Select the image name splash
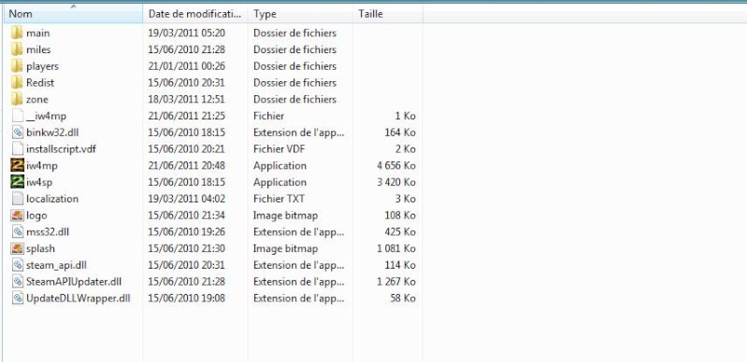 [40, 248]
